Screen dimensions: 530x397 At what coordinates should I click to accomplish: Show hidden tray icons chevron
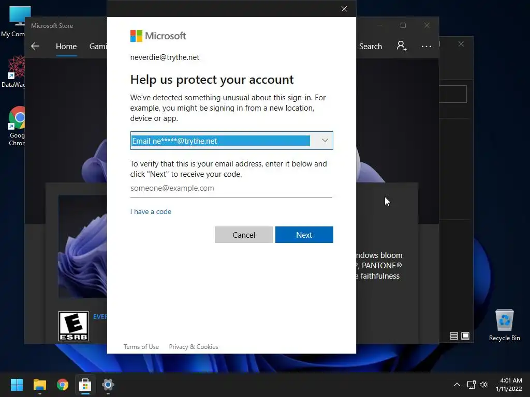pos(457,385)
